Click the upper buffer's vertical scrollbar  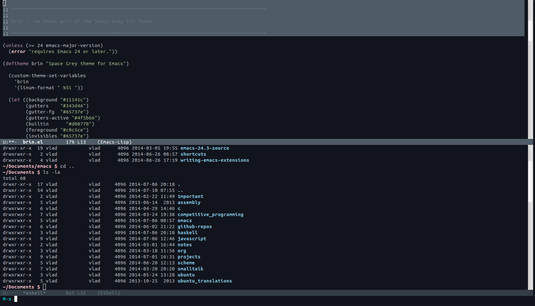point(530,69)
